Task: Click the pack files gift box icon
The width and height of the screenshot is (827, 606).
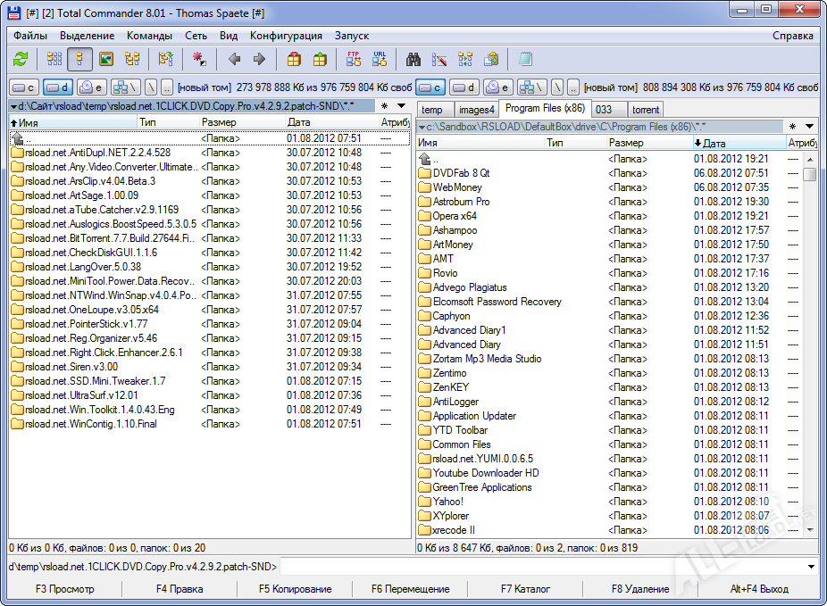Action: 294,60
